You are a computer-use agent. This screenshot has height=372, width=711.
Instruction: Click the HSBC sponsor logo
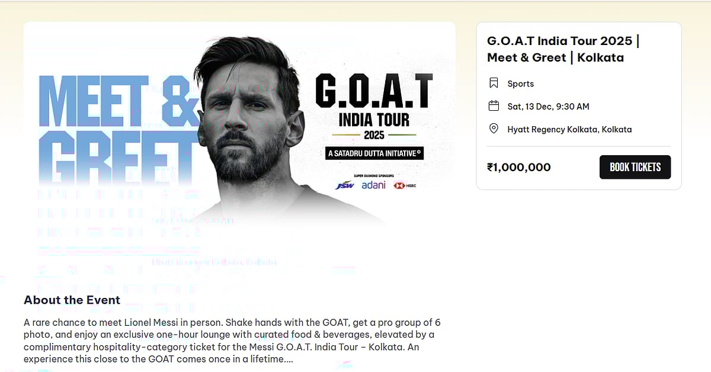(x=405, y=185)
